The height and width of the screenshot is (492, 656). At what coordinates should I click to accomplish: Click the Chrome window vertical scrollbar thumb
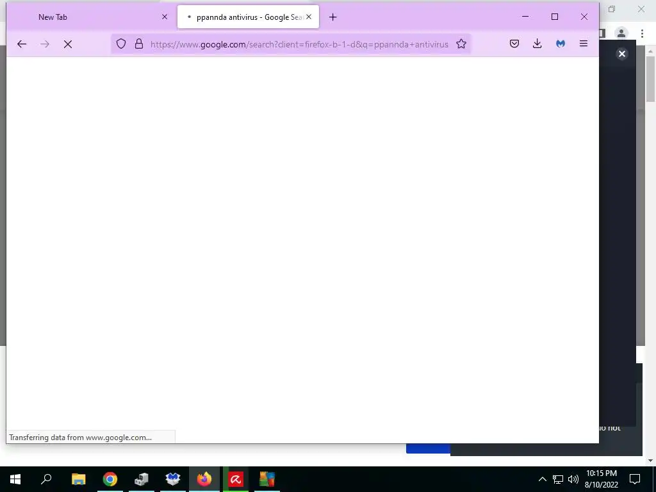pyautogui.click(x=650, y=79)
